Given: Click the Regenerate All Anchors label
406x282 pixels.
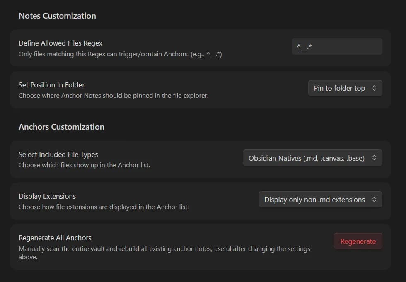Looking at the screenshot, I should tap(55, 238).
